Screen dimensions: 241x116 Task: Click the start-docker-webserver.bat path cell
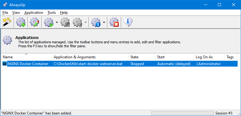coord(88,64)
